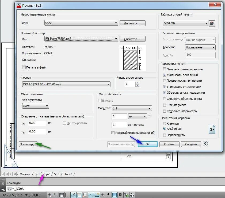Click Добавить button
The height and width of the screenshot is (198, 225).
[132, 23]
